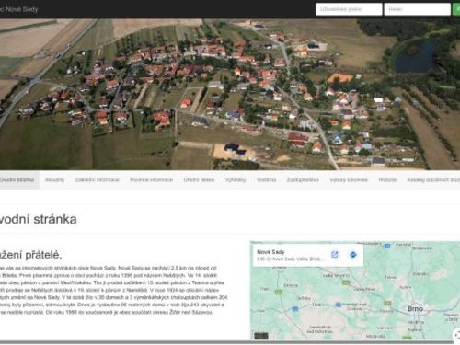
Task: Go to Povinné informace section
Action: click(152, 180)
